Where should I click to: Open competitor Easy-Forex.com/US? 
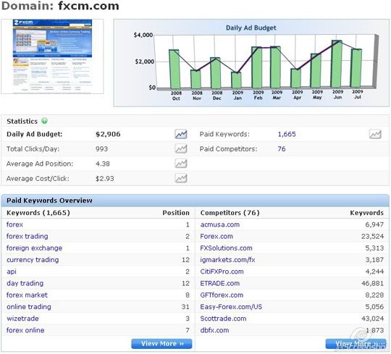click(231, 307)
